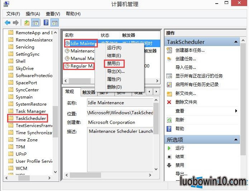Click 显示所有正在运行的任务 action link
The image size is (249, 191).
(x=199, y=76)
